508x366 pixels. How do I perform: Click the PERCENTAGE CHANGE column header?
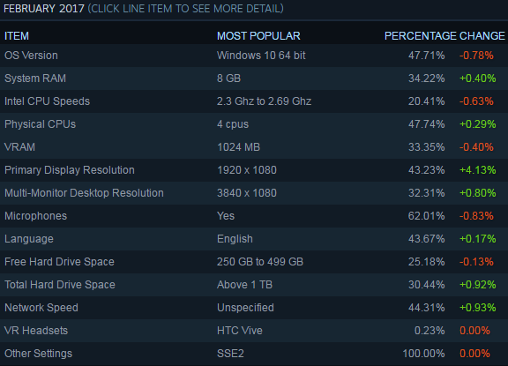pos(444,36)
